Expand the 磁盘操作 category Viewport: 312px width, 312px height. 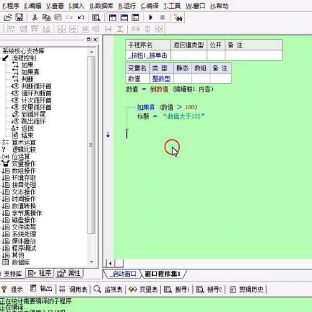point(24,220)
